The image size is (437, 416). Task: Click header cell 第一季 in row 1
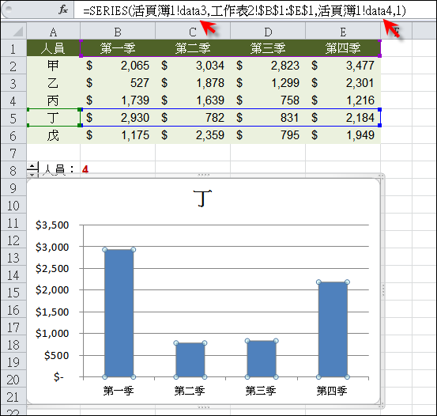point(118,48)
